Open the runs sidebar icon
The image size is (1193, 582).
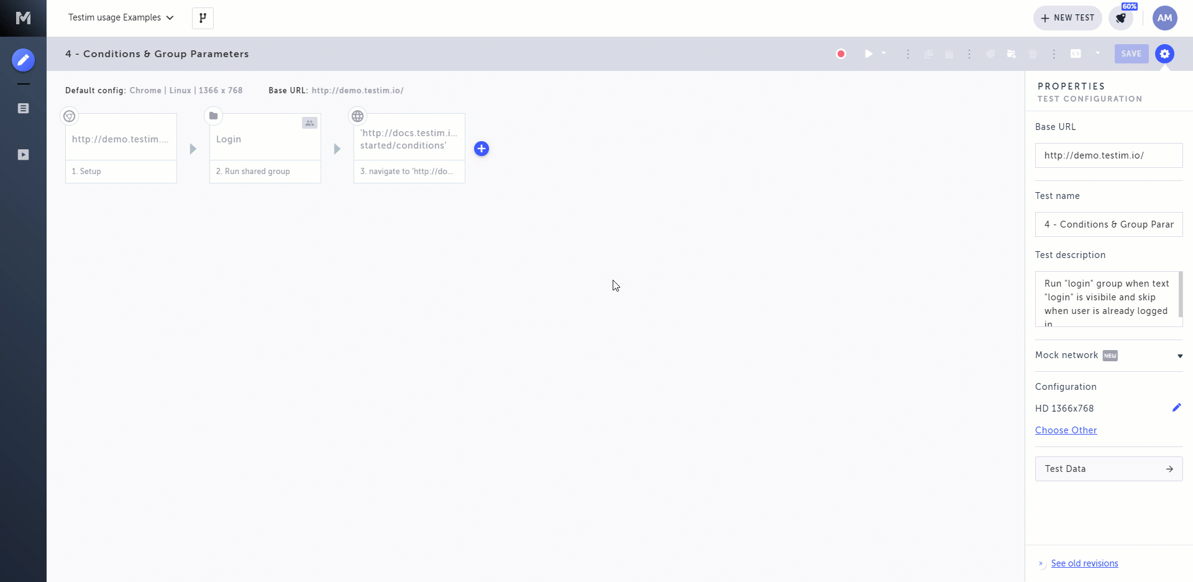click(23, 155)
